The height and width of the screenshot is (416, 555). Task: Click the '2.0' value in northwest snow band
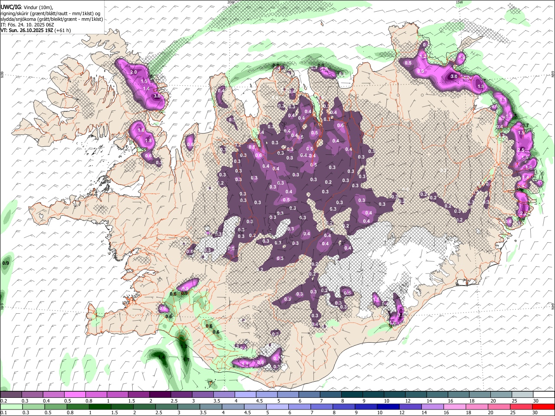click(x=134, y=72)
